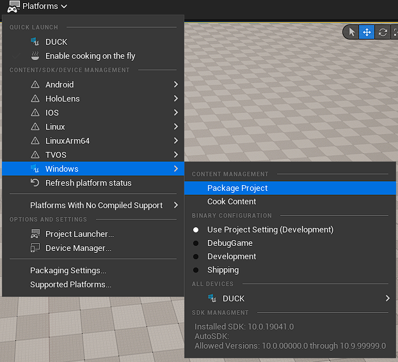Choose Package Project in Windows submenu
Viewport: 398px width, 362px height.
pyautogui.click(x=290, y=188)
